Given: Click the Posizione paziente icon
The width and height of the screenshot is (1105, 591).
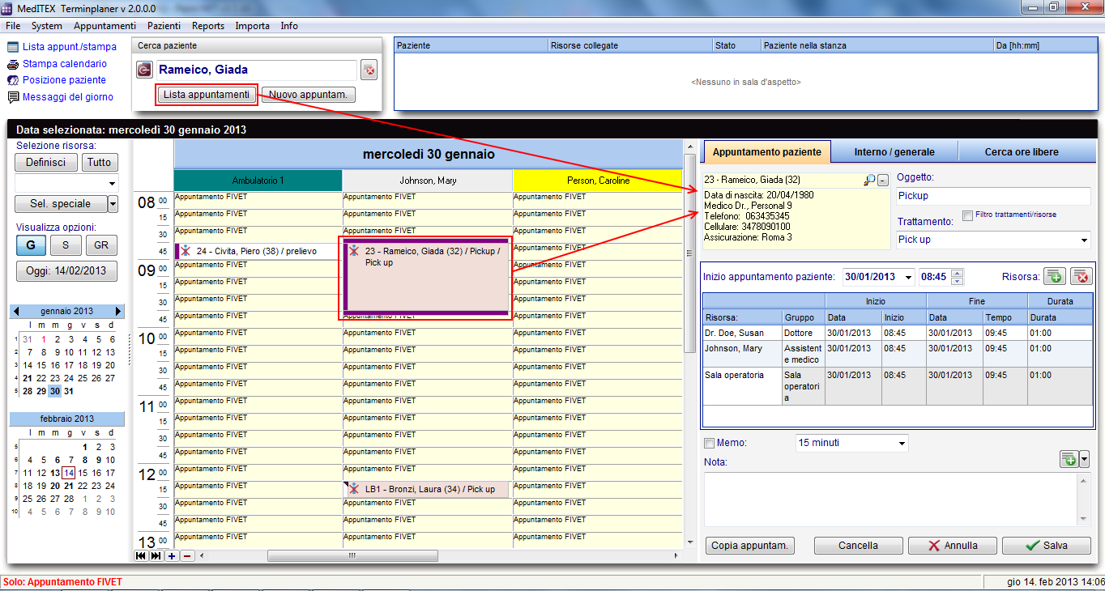Looking at the screenshot, I should point(13,80).
